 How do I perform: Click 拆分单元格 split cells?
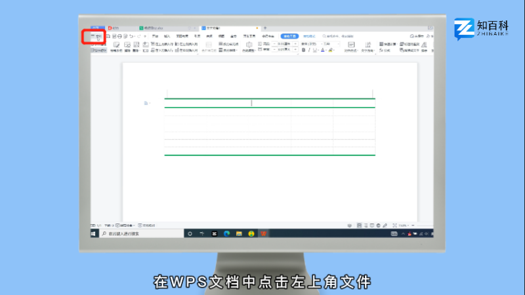[228, 44]
